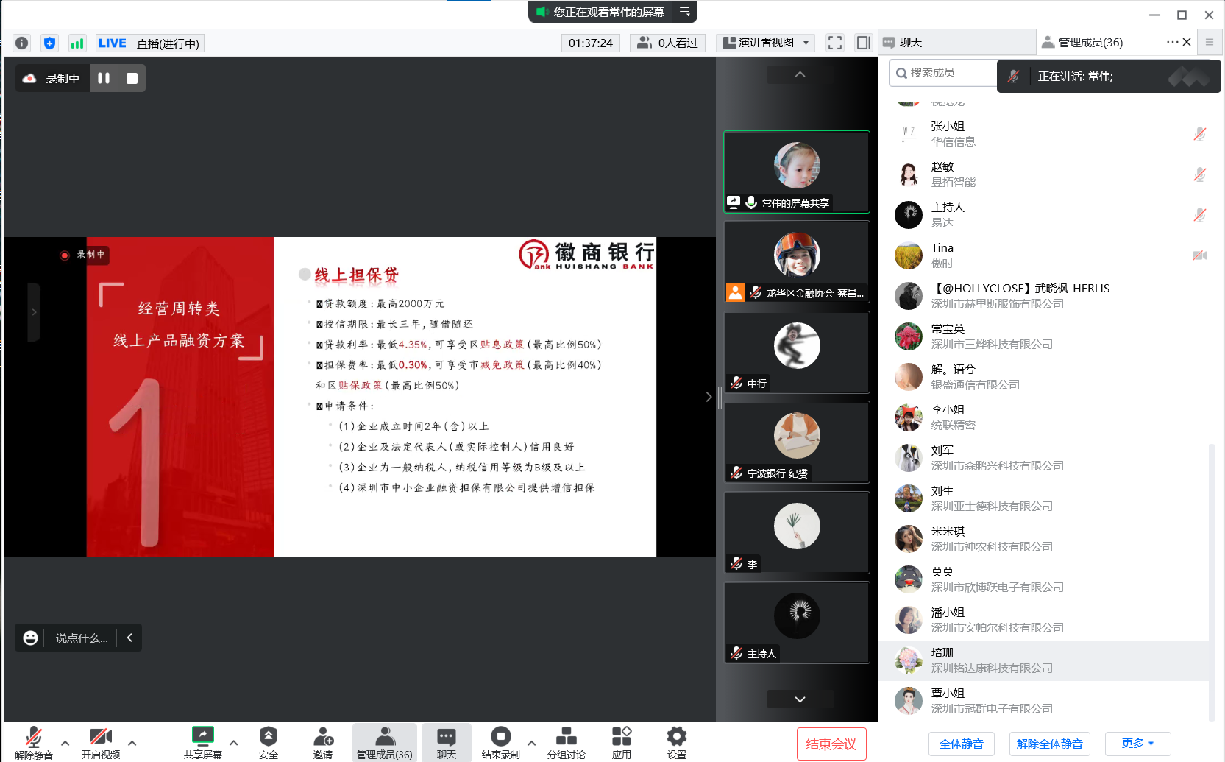
Task: Toggle the 管理成员(36) toolbar button
Action: coord(384,742)
